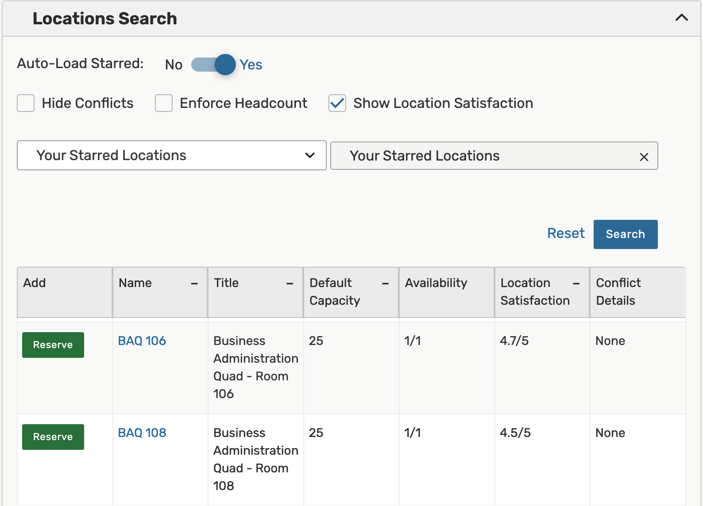Click the Reset link

tap(565, 234)
